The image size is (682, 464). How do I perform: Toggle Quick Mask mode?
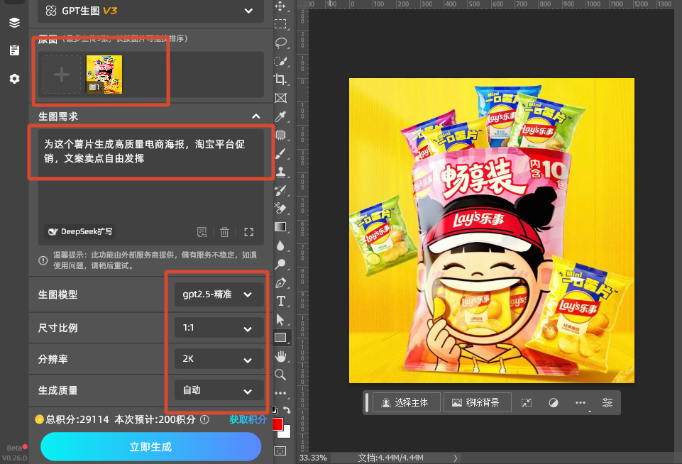click(280, 451)
